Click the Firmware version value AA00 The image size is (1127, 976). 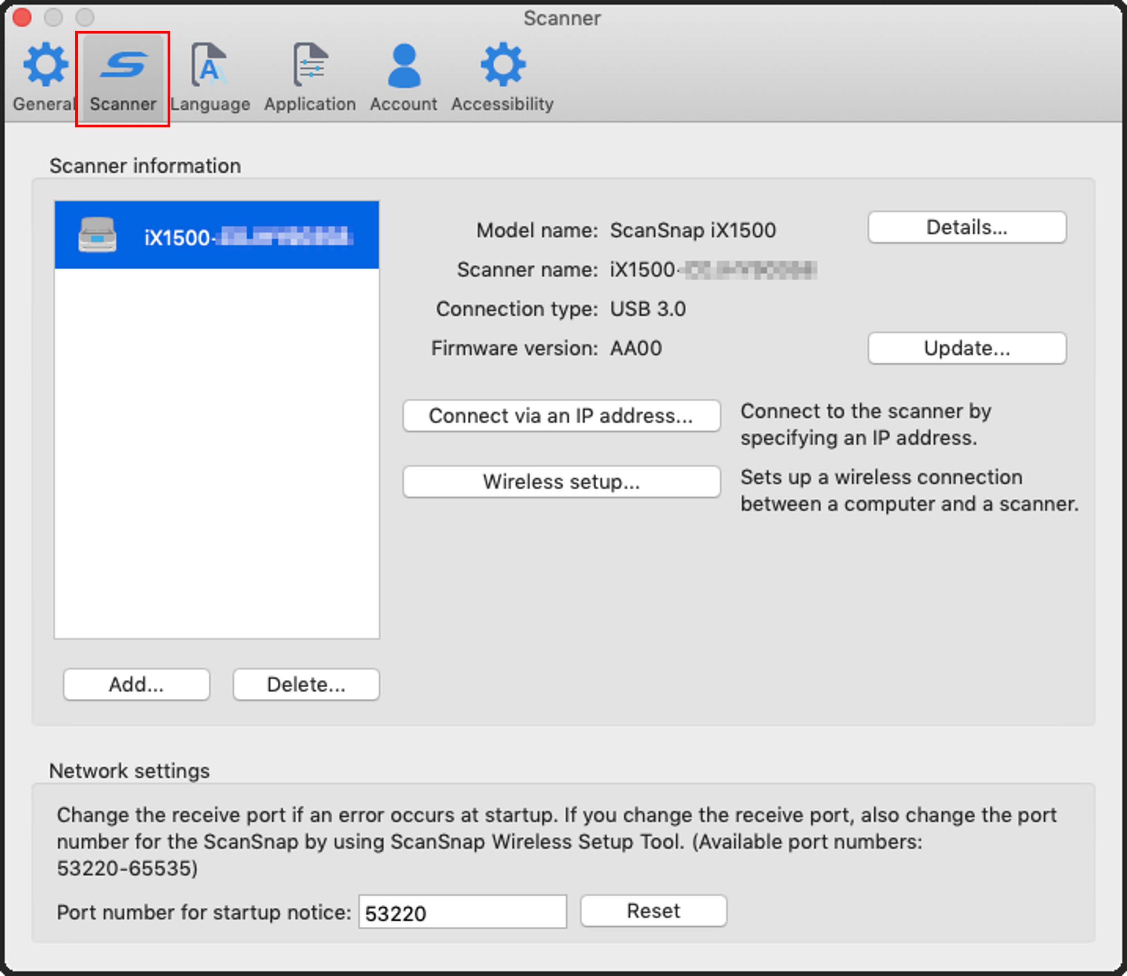pyautogui.click(x=636, y=348)
